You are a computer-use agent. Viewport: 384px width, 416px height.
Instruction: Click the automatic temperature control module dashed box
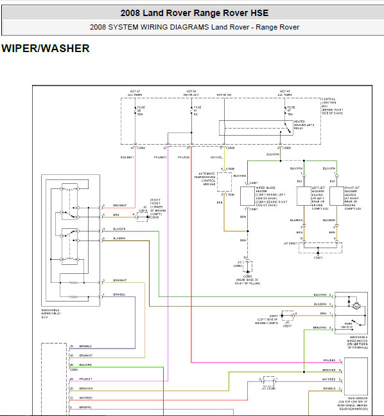point(224,182)
